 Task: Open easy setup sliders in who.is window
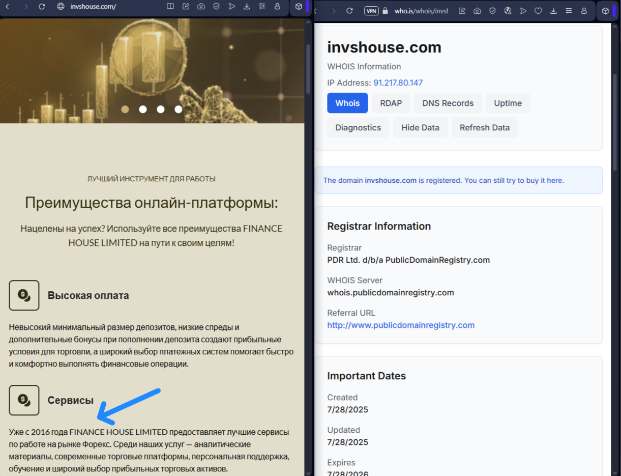569,11
